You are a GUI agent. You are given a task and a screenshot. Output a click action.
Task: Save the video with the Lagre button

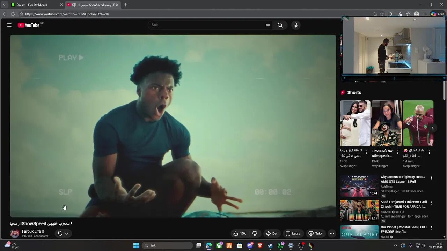coord(293,234)
